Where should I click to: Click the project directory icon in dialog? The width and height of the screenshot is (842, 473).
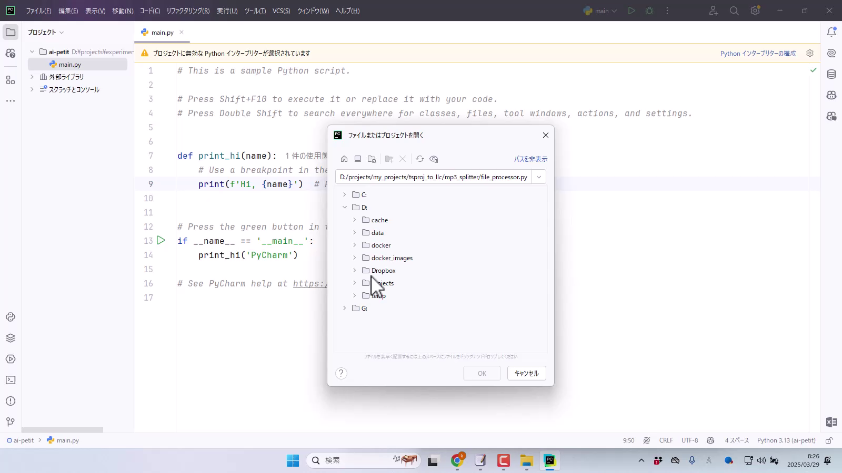(x=372, y=159)
